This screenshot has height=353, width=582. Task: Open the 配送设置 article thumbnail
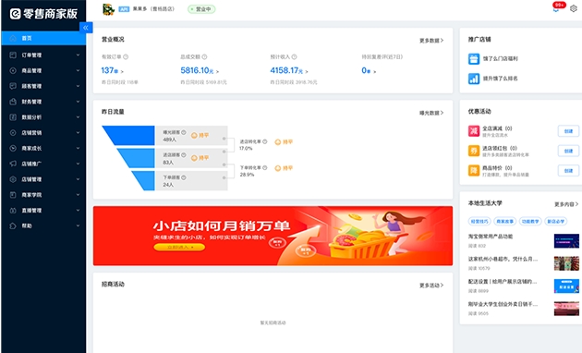(566, 286)
